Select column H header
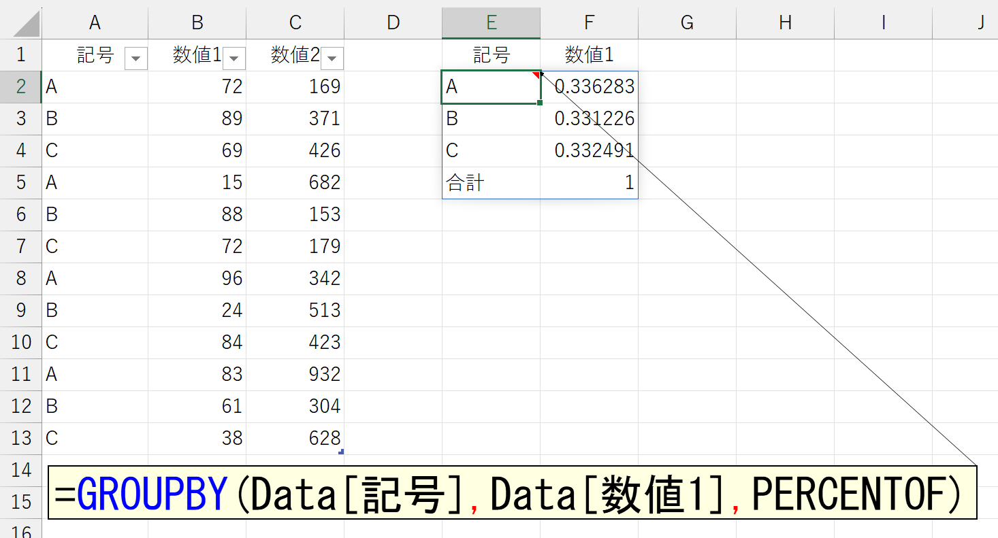Image resolution: width=998 pixels, height=538 pixels. click(786, 23)
